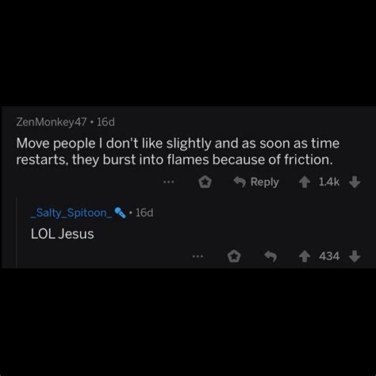The image size is (376, 376).
Task: Click reply arrow on LOL Jesus comment
Action: (x=270, y=256)
